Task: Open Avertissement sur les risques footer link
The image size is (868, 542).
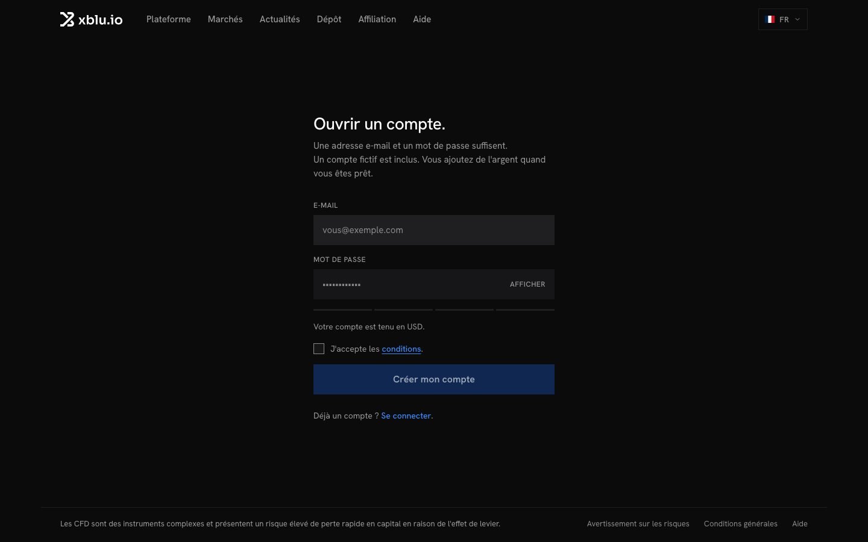Action: pos(638,524)
